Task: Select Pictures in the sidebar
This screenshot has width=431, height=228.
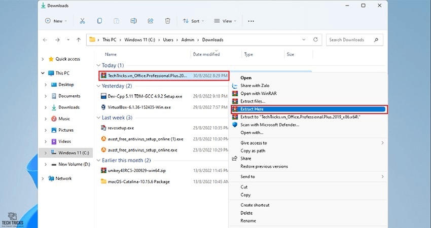Action: point(66,130)
